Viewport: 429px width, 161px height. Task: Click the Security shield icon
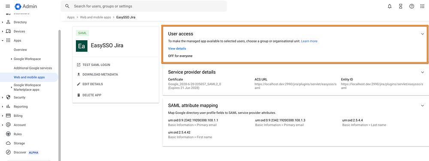click(x=8, y=98)
